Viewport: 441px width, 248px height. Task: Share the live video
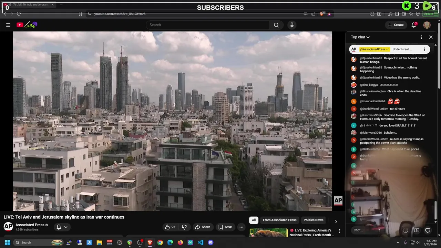[x=203, y=227]
